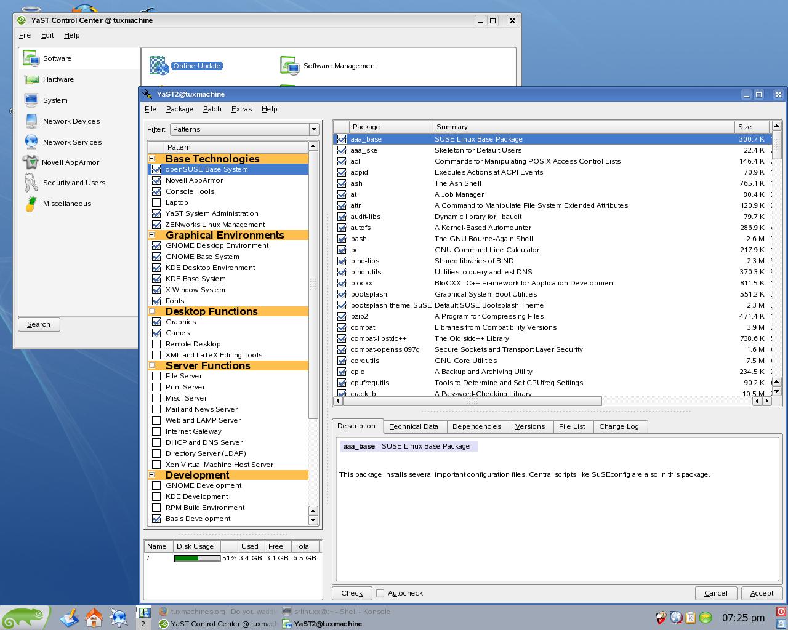788x630 pixels.
Task: Enable the Remote Desktop pattern
Action: pos(156,344)
